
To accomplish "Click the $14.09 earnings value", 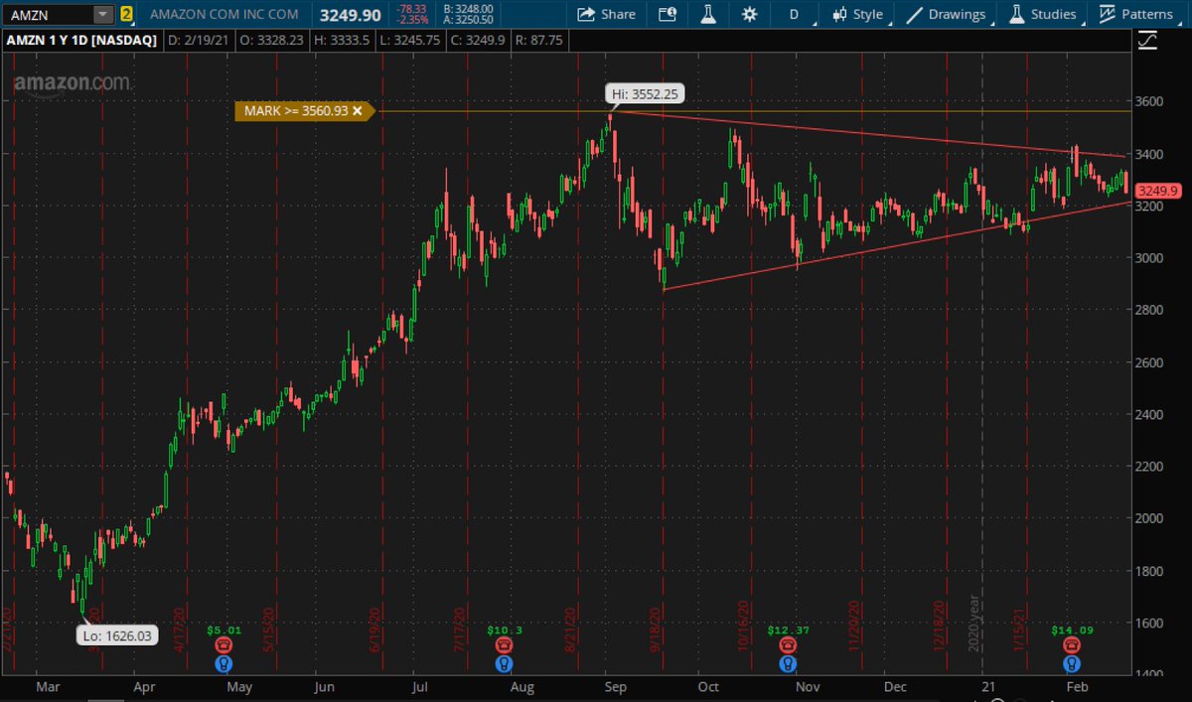I will (1071, 630).
